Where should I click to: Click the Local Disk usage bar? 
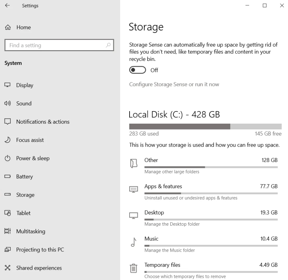(x=205, y=126)
